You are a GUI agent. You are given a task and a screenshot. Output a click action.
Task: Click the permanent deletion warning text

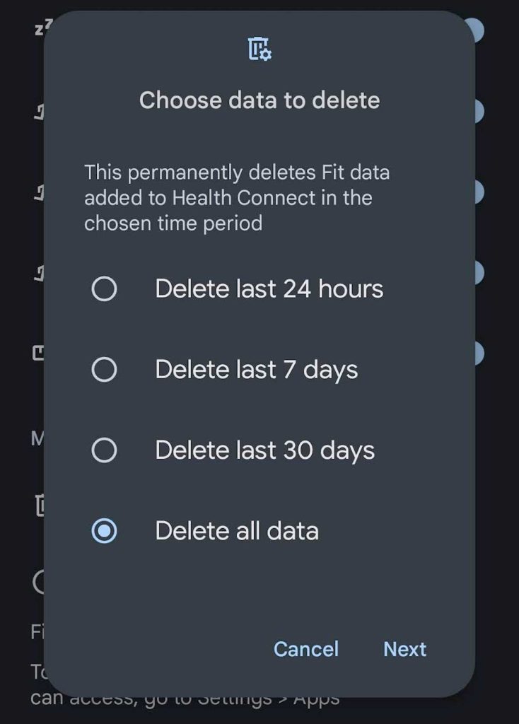pos(237,198)
